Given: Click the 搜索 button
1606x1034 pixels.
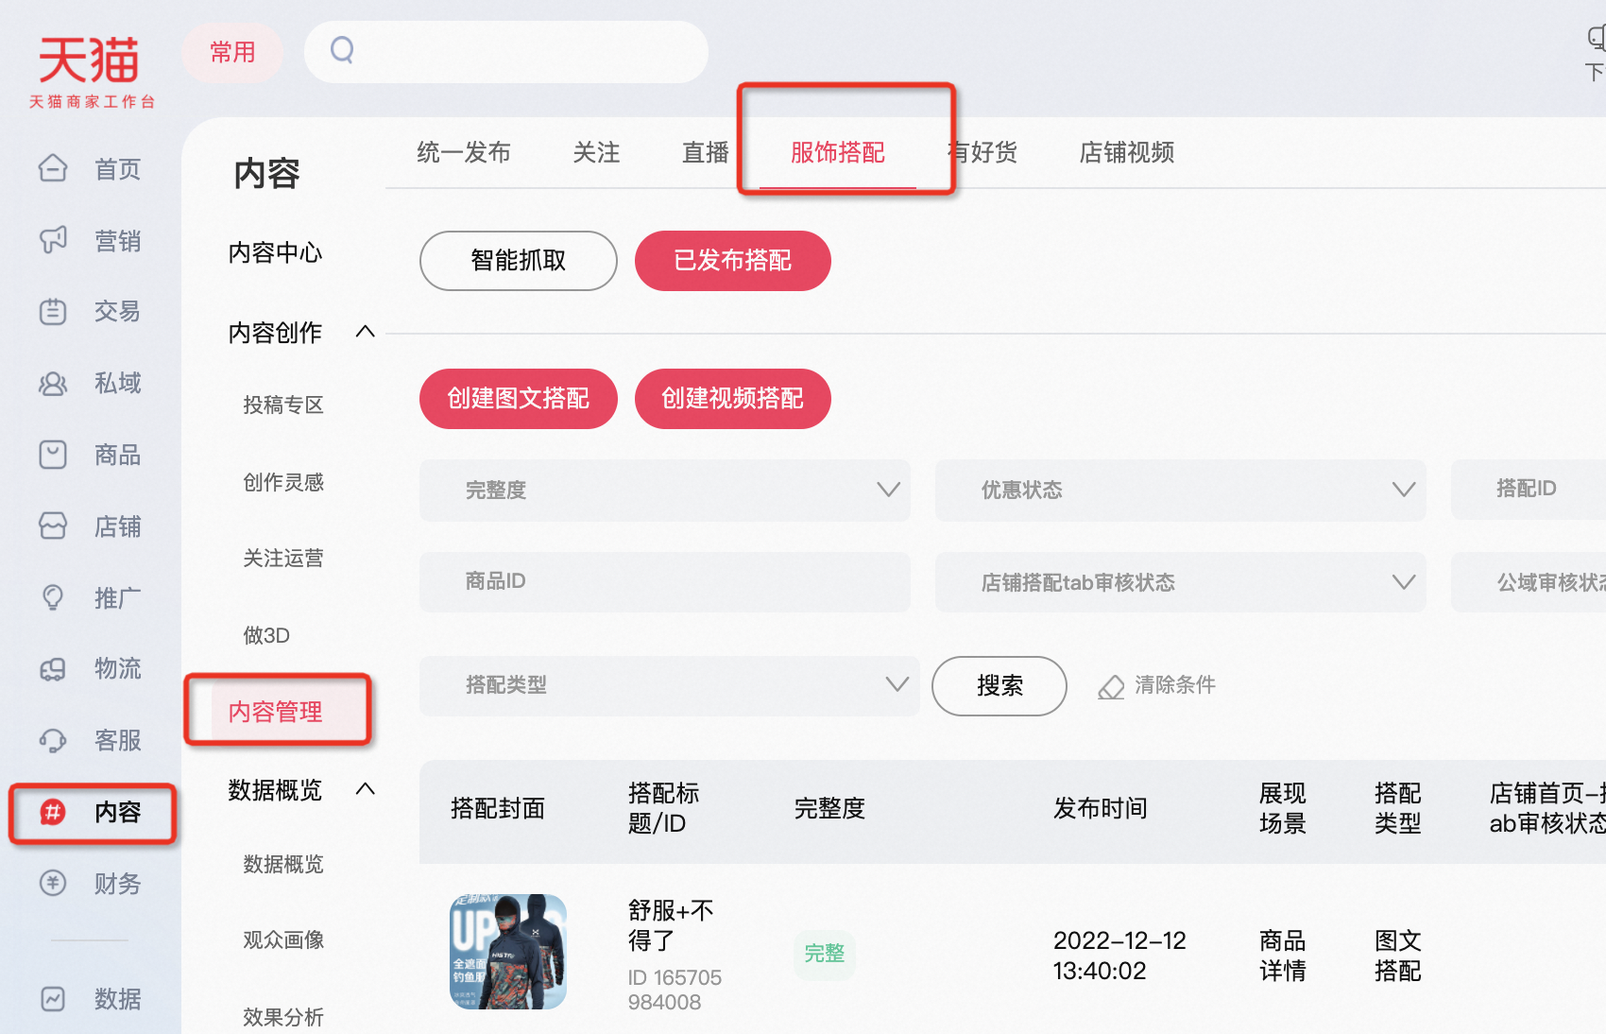Looking at the screenshot, I should point(999,686).
